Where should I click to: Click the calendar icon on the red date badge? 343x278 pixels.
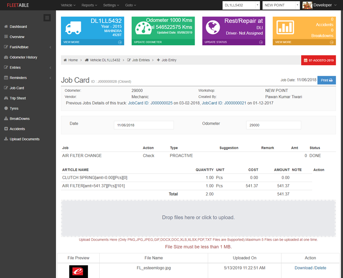(x=306, y=60)
